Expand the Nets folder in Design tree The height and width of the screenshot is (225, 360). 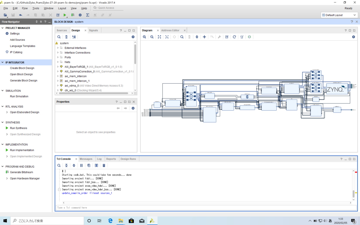[58, 62]
